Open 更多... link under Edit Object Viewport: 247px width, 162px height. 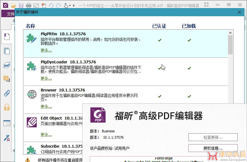46,135
